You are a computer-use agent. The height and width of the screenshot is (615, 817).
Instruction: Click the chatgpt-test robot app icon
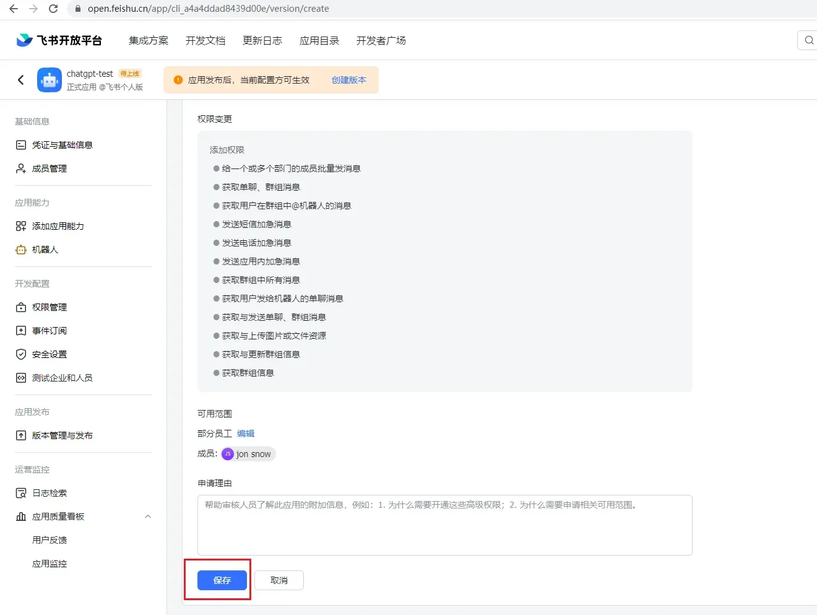(50, 80)
